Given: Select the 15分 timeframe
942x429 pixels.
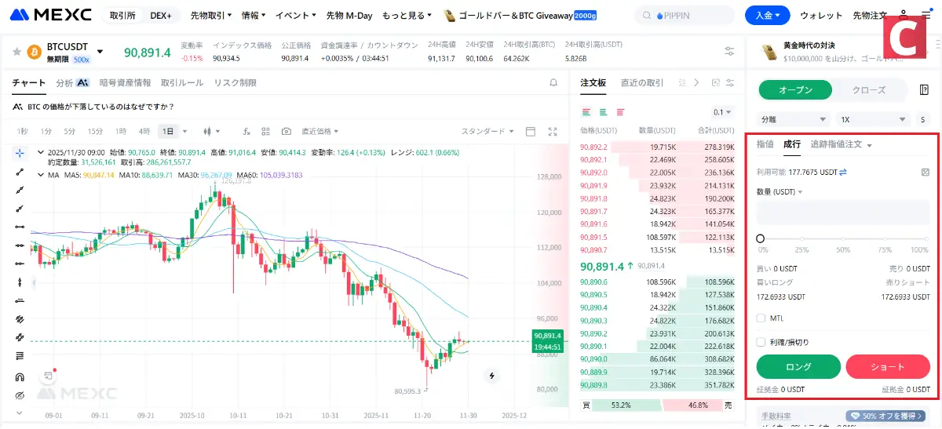Looking at the screenshot, I should pos(95,131).
